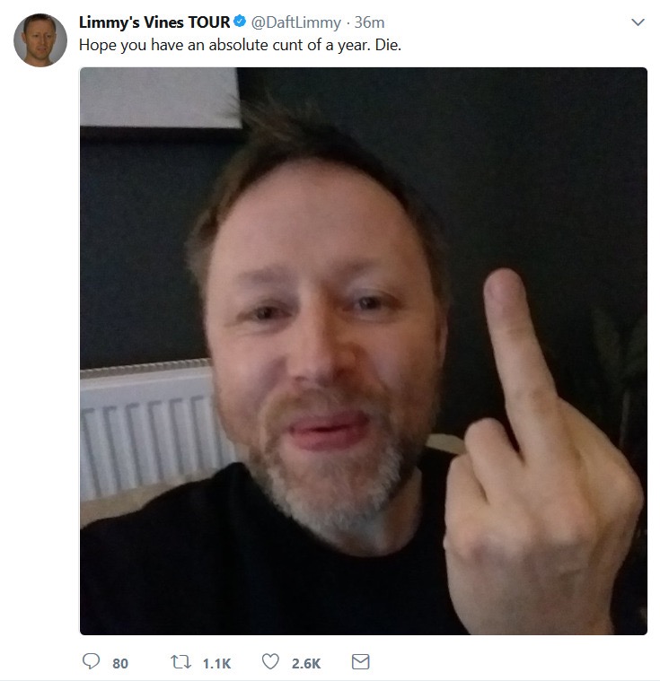Viewport: 660px width, 681px height.
Task: Click the 2.6K likes count
Action: (x=306, y=664)
